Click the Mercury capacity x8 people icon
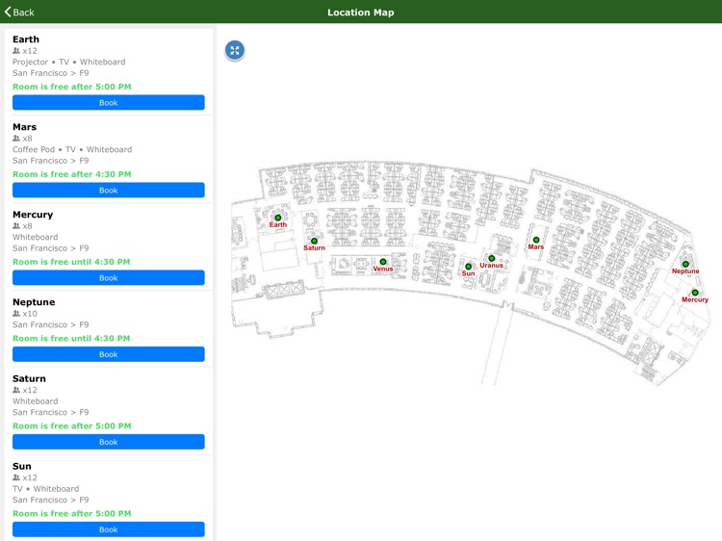 click(x=16, y=225)
